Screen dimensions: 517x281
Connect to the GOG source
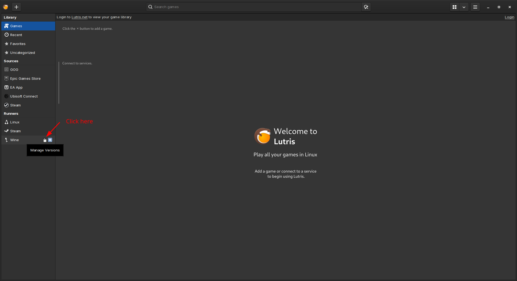pos(14,70)
